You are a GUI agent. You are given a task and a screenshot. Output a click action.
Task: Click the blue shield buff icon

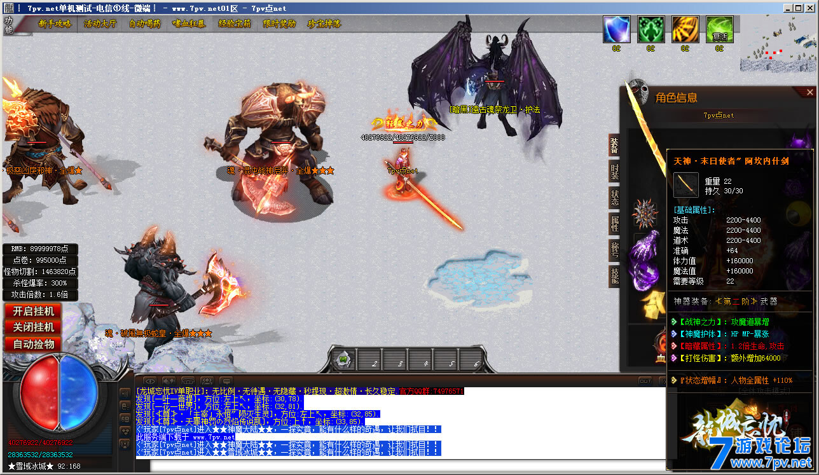pyautogui.click(x=616, y=29)
